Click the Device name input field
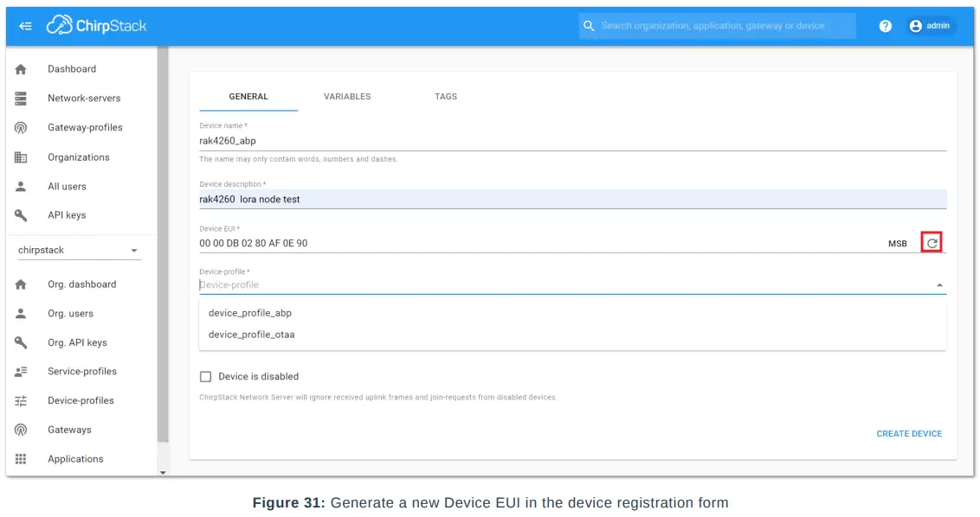 click(x=571, y=141)
